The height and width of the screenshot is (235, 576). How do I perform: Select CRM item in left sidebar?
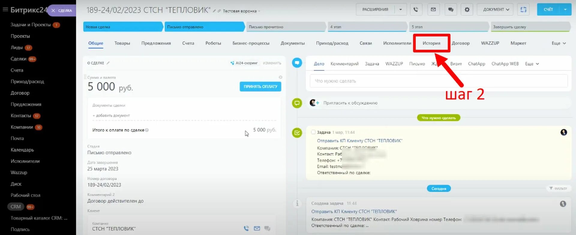coord(16,207)
